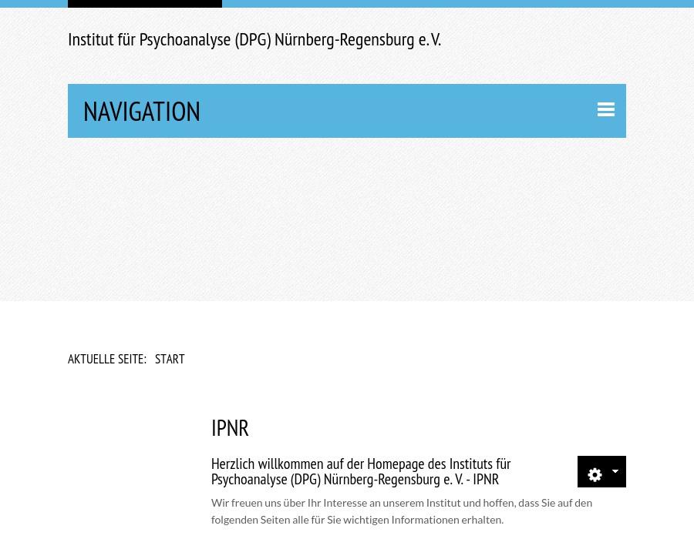The height and width of the screenshot is (539, 694).
Task: Click the site title Institut für Psychoanalyse
Action: tap(254, 39)
